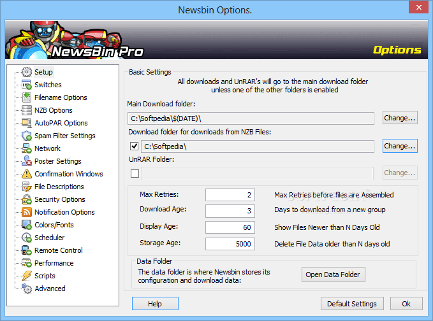Click the Storage Age input field

point(230,244)
